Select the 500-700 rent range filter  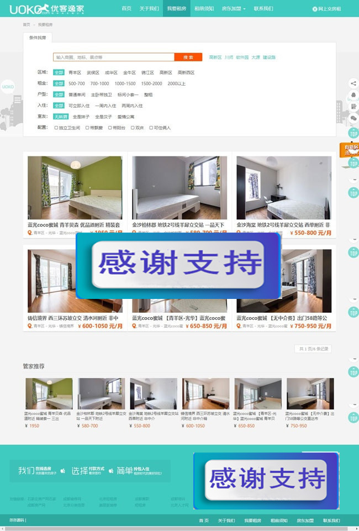[x=77, y=83]
